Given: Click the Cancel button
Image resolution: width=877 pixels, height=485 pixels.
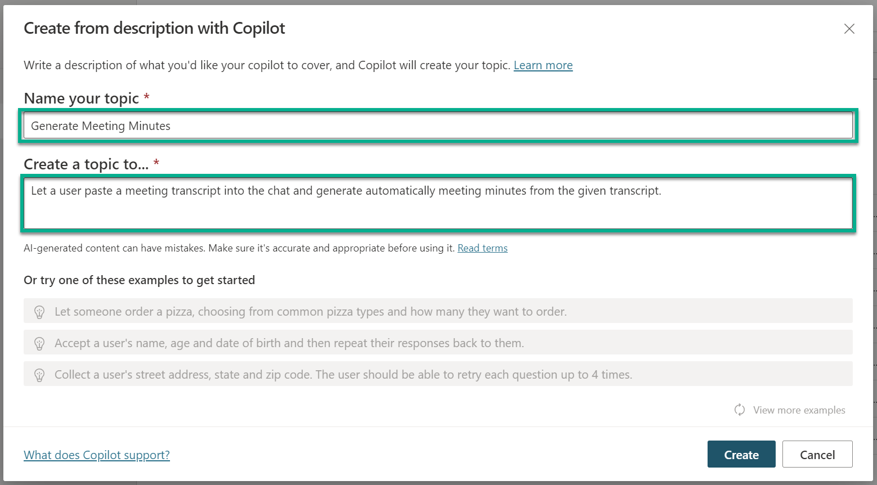Looking at the screenshot, I should (x=817, y=454).
